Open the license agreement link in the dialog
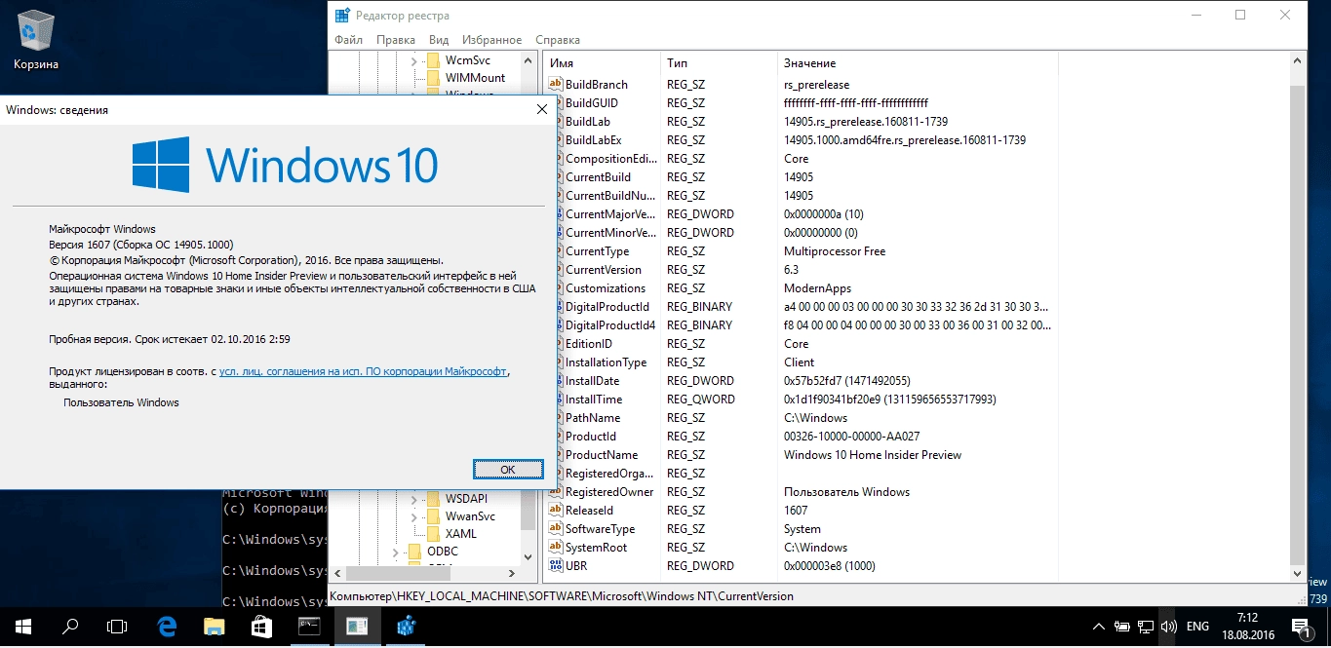The image size is (1331, 648). pyautogui.click(x=364, y=371)
